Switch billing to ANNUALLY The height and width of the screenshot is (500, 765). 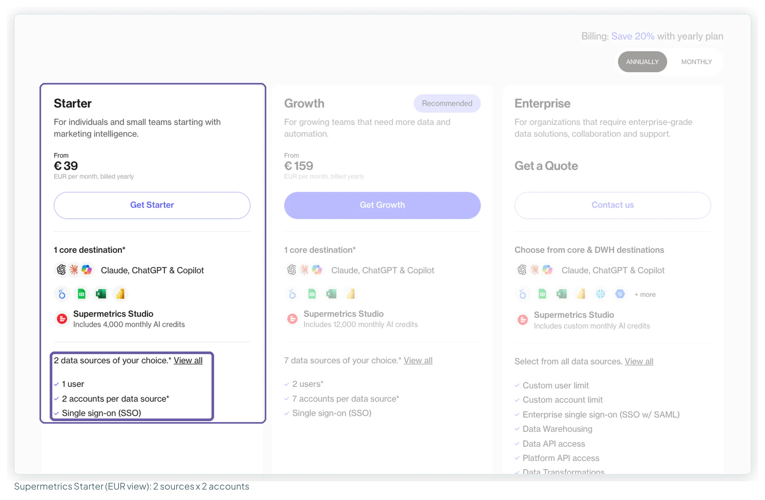coord(642,62)
